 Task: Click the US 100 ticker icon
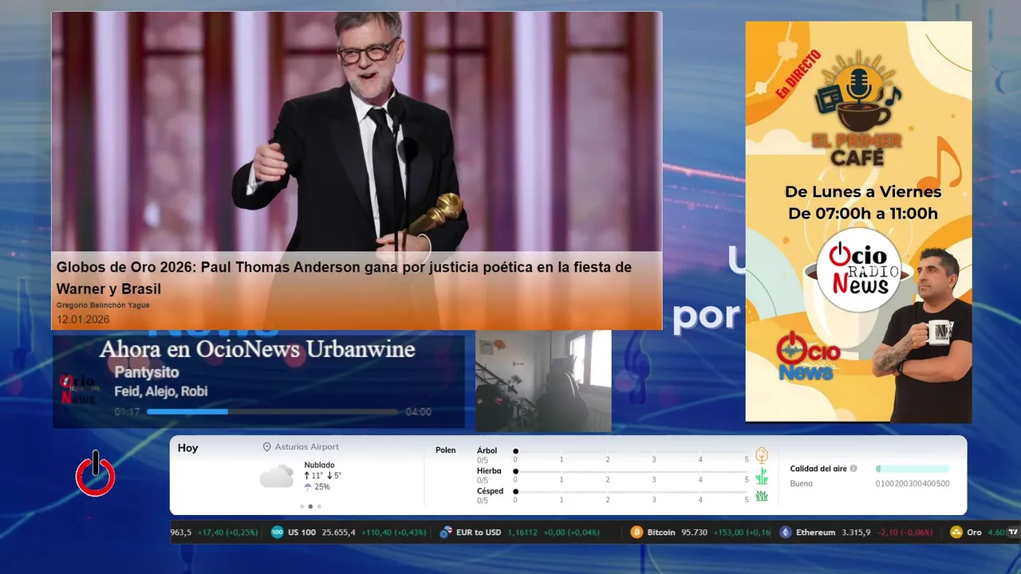coord(278,533)
